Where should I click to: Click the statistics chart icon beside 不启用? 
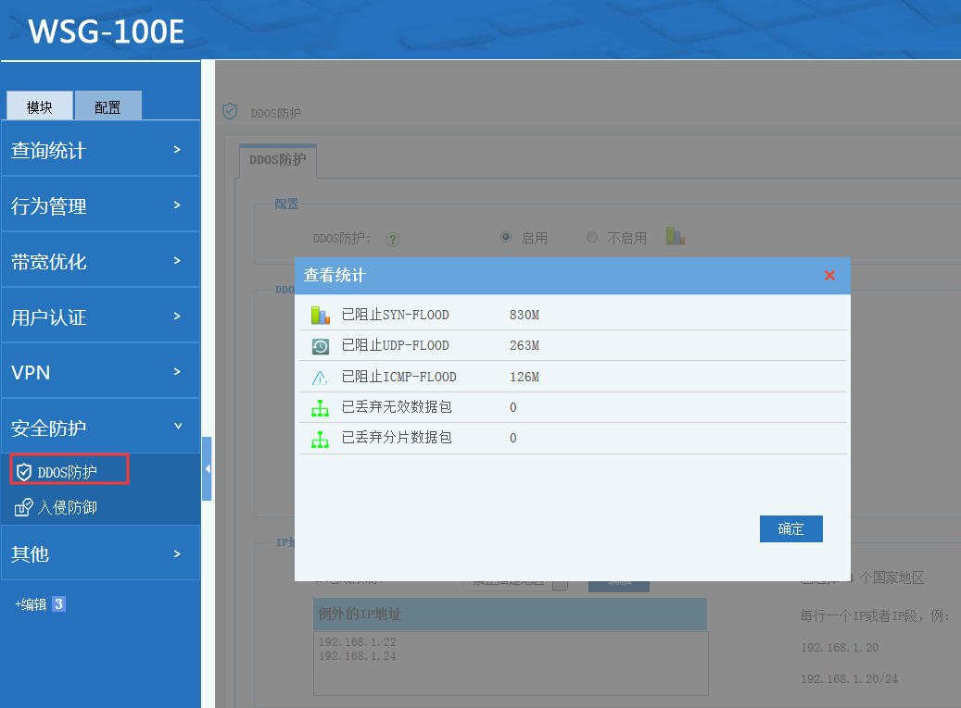coord(675,237)
